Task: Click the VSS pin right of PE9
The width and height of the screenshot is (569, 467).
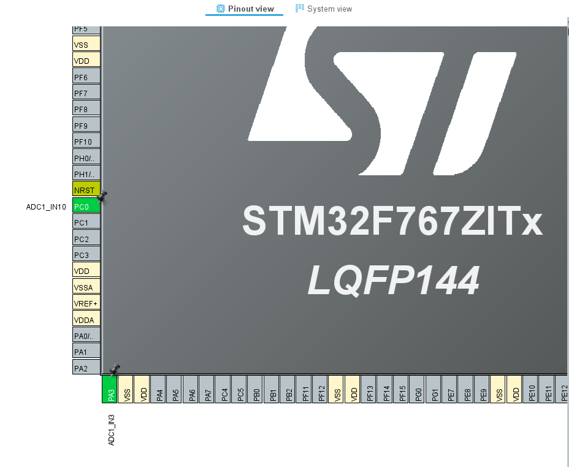Action: pos(497,389)
